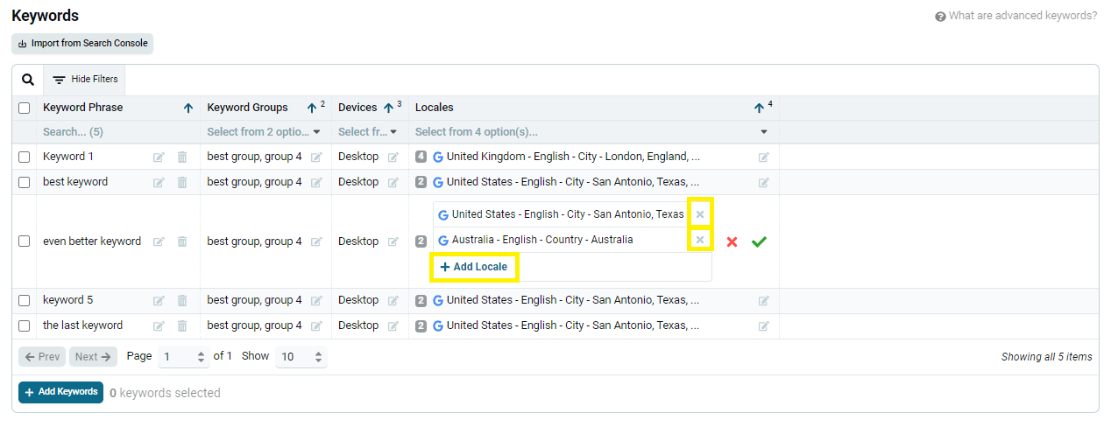1111x427 pixels.
Task: Edit locales for 'Keyword 1'
Action: click(x=764, y=157)
